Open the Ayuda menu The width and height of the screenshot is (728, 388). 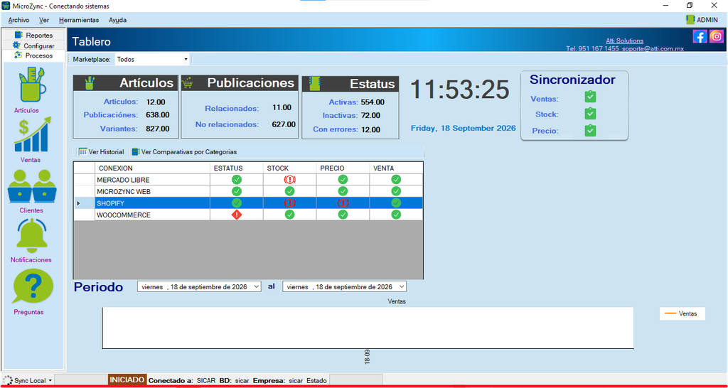[x=117, y=20]
